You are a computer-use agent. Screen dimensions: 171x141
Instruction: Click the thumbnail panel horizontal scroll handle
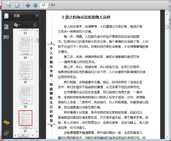[23, 136]
